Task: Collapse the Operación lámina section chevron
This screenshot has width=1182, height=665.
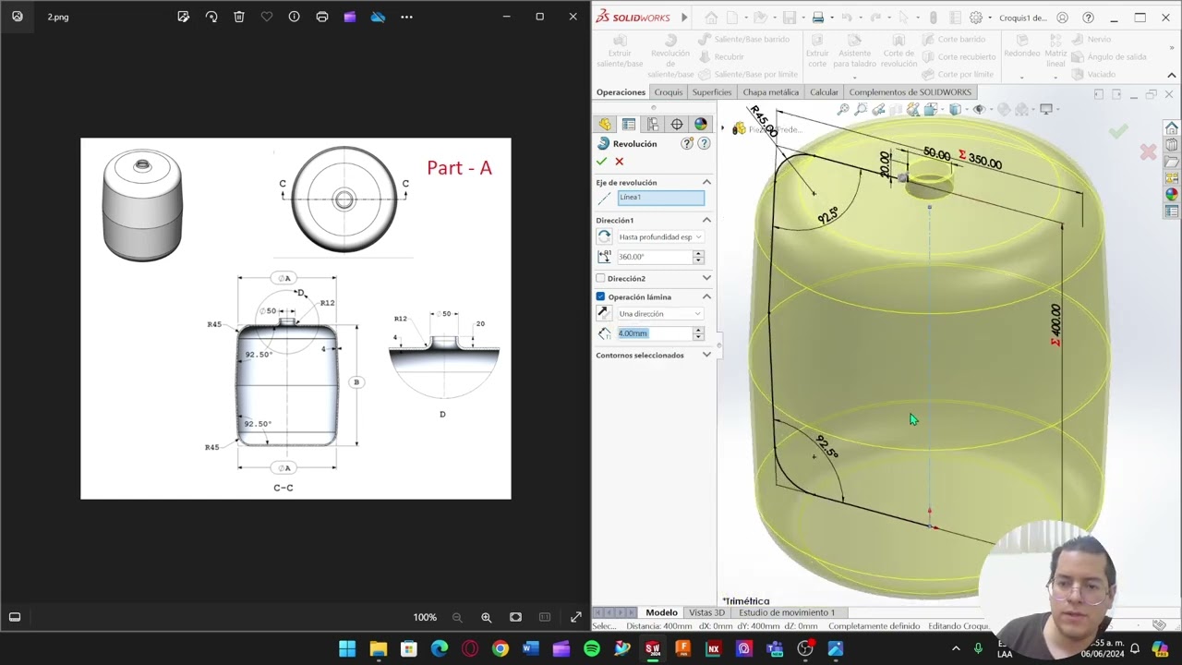Action: [x=706, y=296]
